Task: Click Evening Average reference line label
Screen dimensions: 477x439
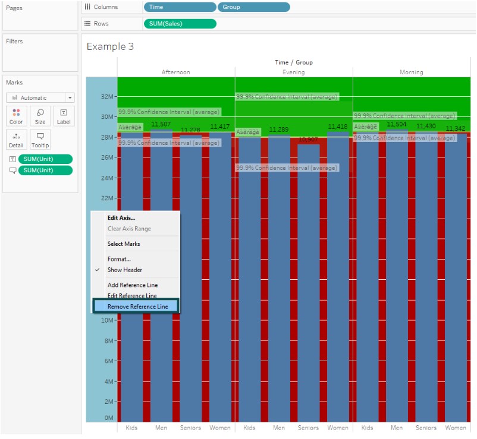Action: 247,132
